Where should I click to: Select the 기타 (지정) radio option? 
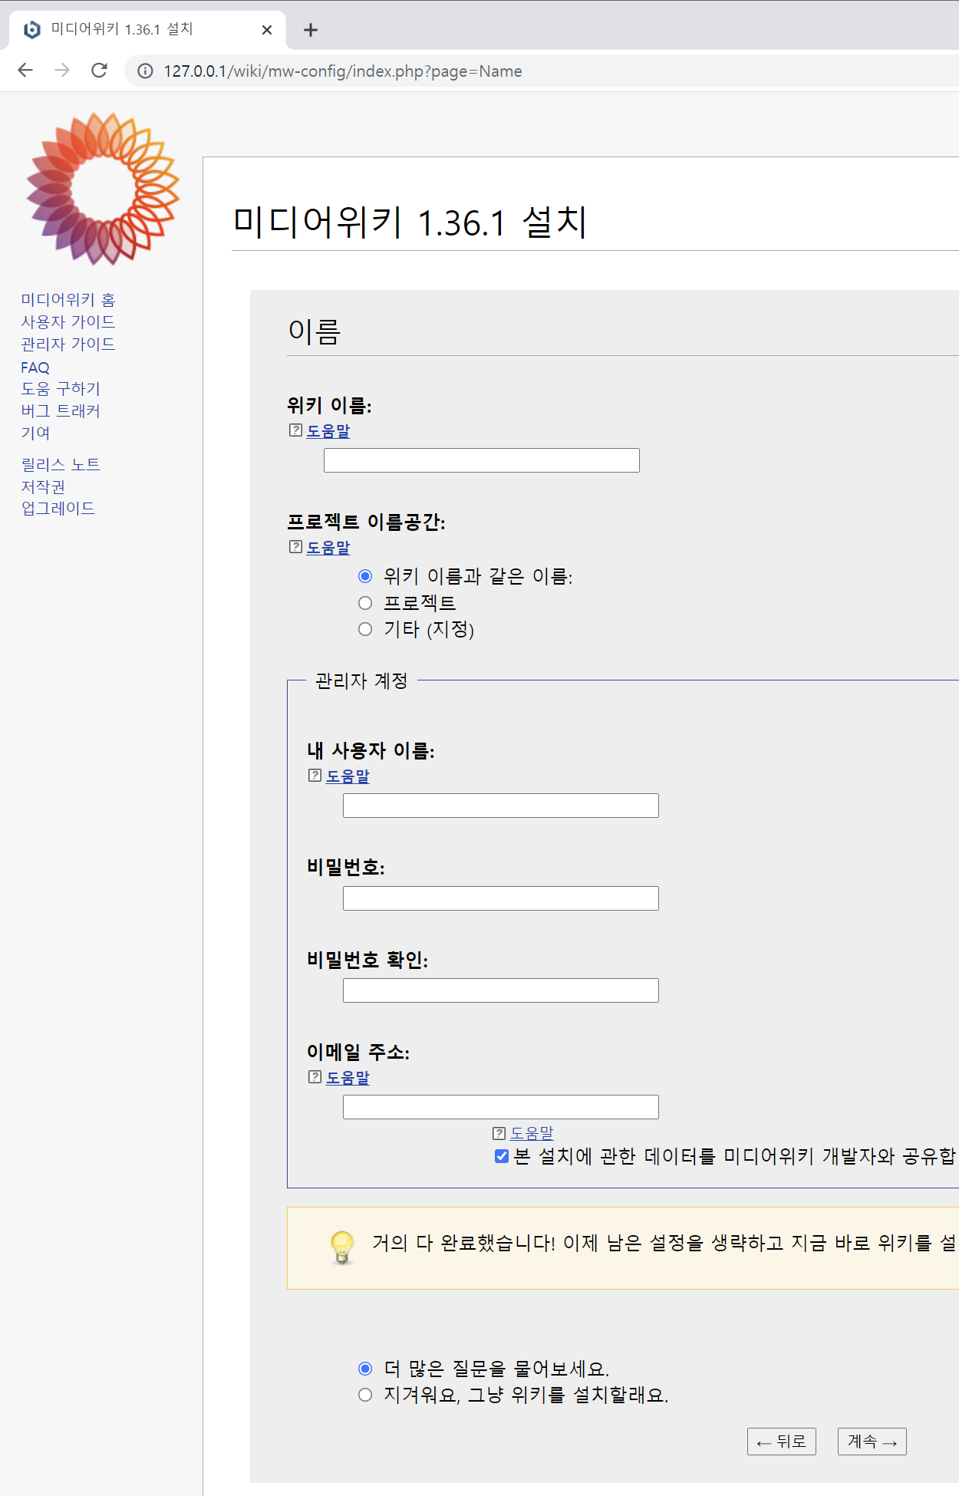point(365,629)
